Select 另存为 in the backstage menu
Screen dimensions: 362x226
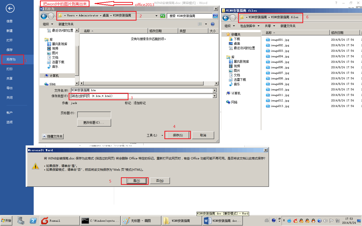point(17,60)
